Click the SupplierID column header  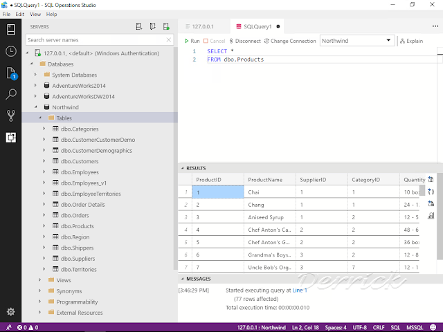(322, 180)
